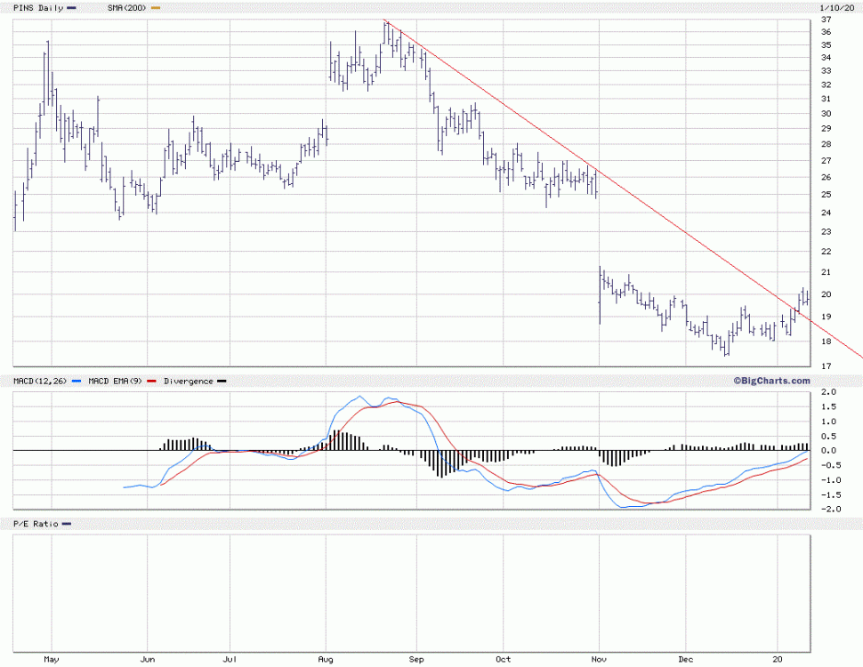Click the P/E Ratio legend swatch

coord(67,524)
